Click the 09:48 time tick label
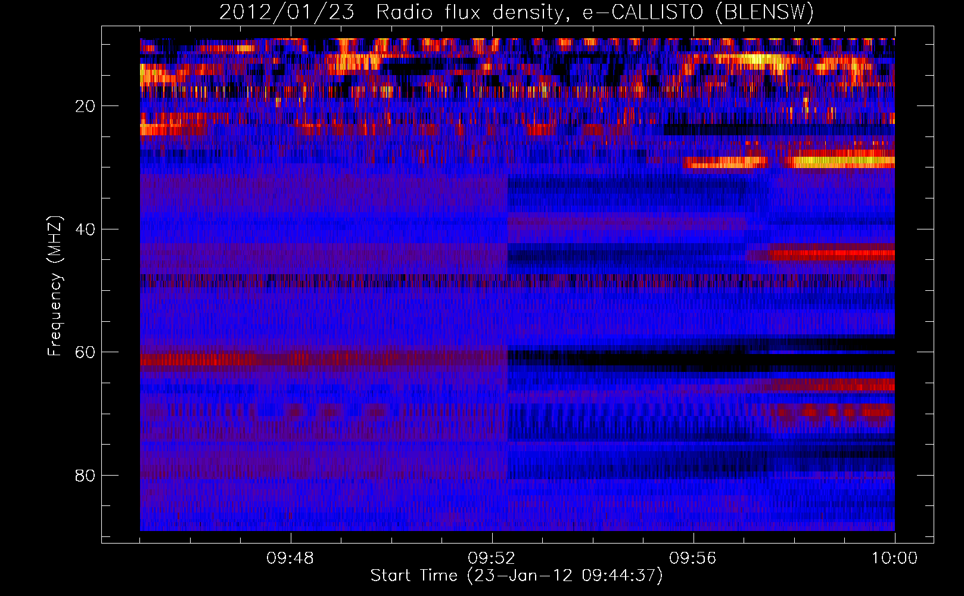The height and width of the screenshot is (596, 964). click(290, 558)
